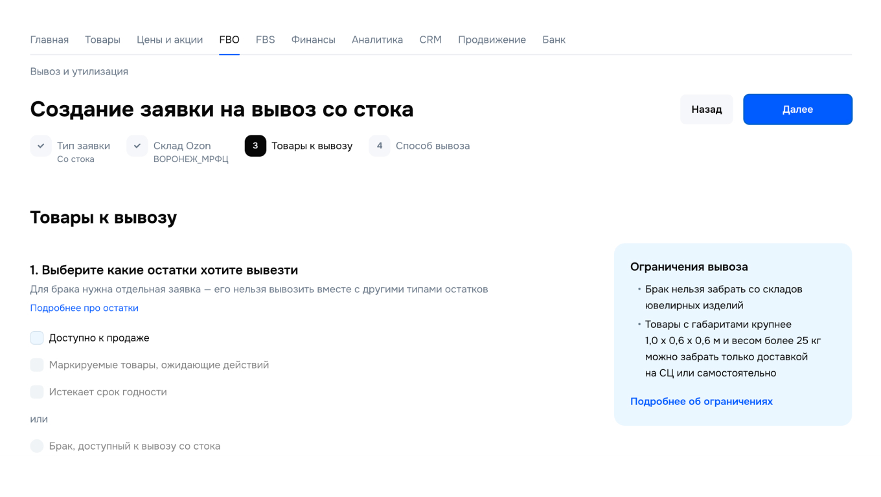Viewport: 881px width, 497px height.
Task: Enable the Доступно к продаже checkbox
Action: (37, 338)
